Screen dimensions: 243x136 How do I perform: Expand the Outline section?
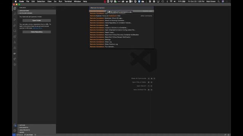click(37, 125)
